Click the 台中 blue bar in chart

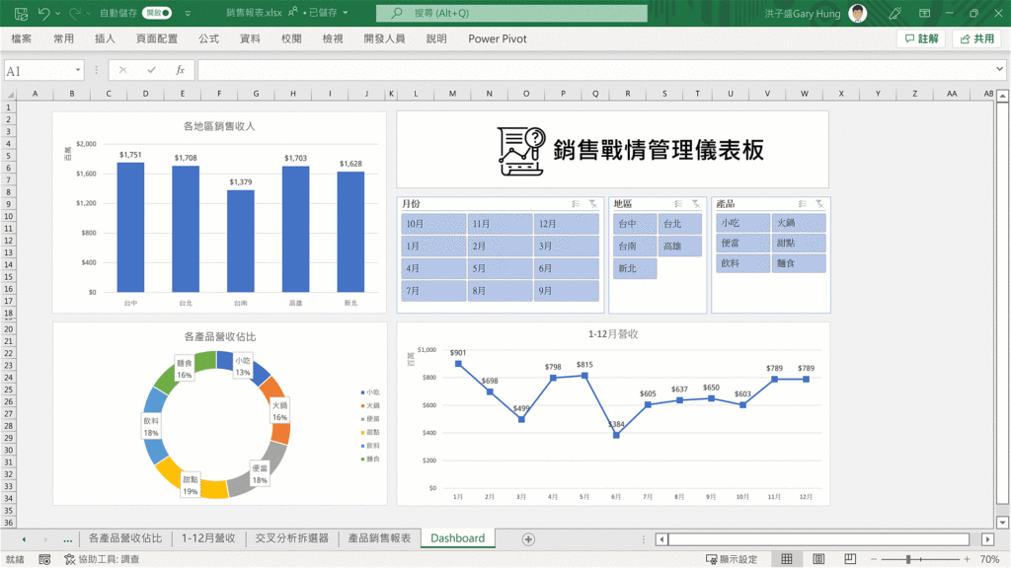[130, 228]
